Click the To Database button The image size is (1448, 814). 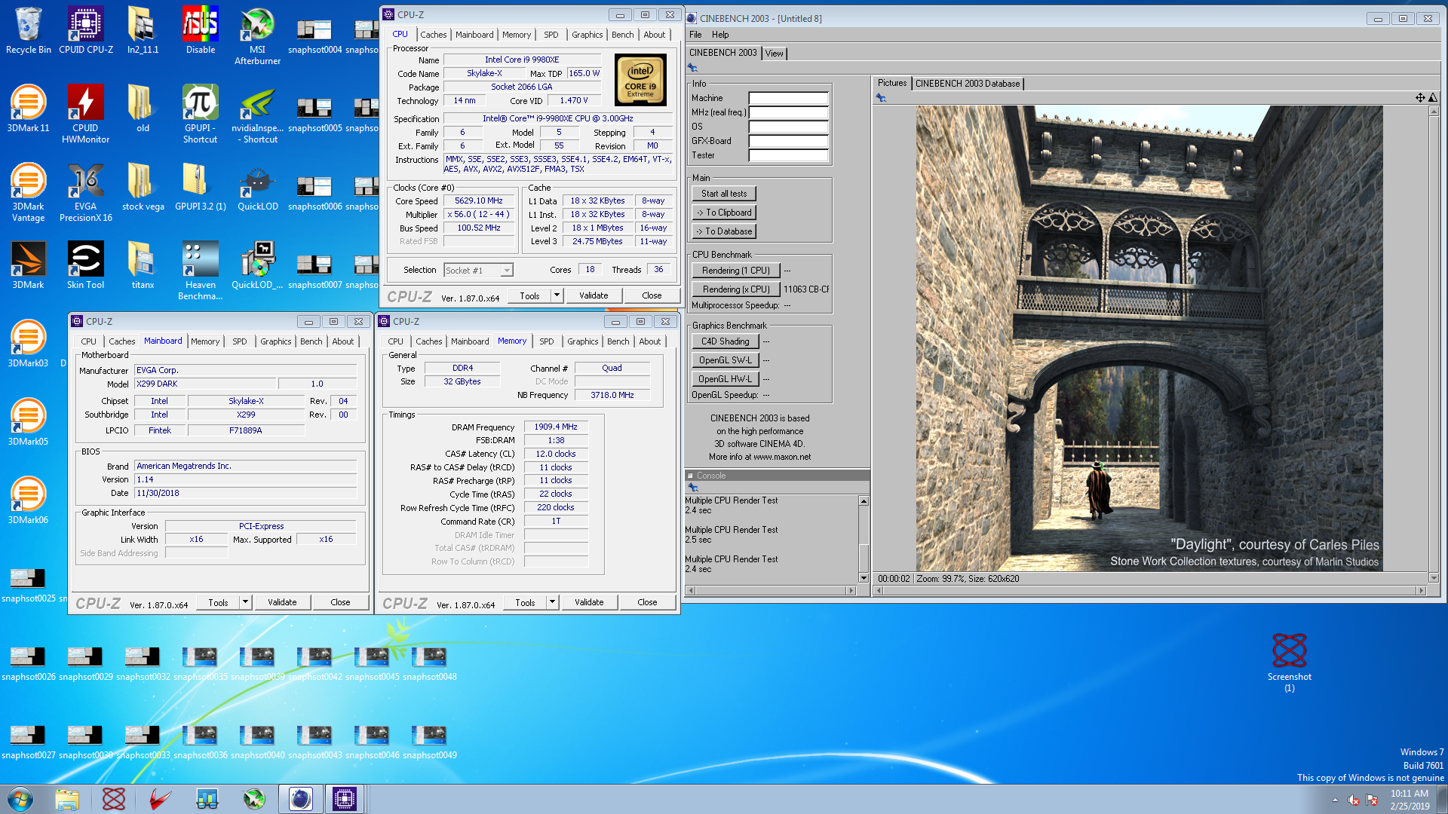(724, 231)
